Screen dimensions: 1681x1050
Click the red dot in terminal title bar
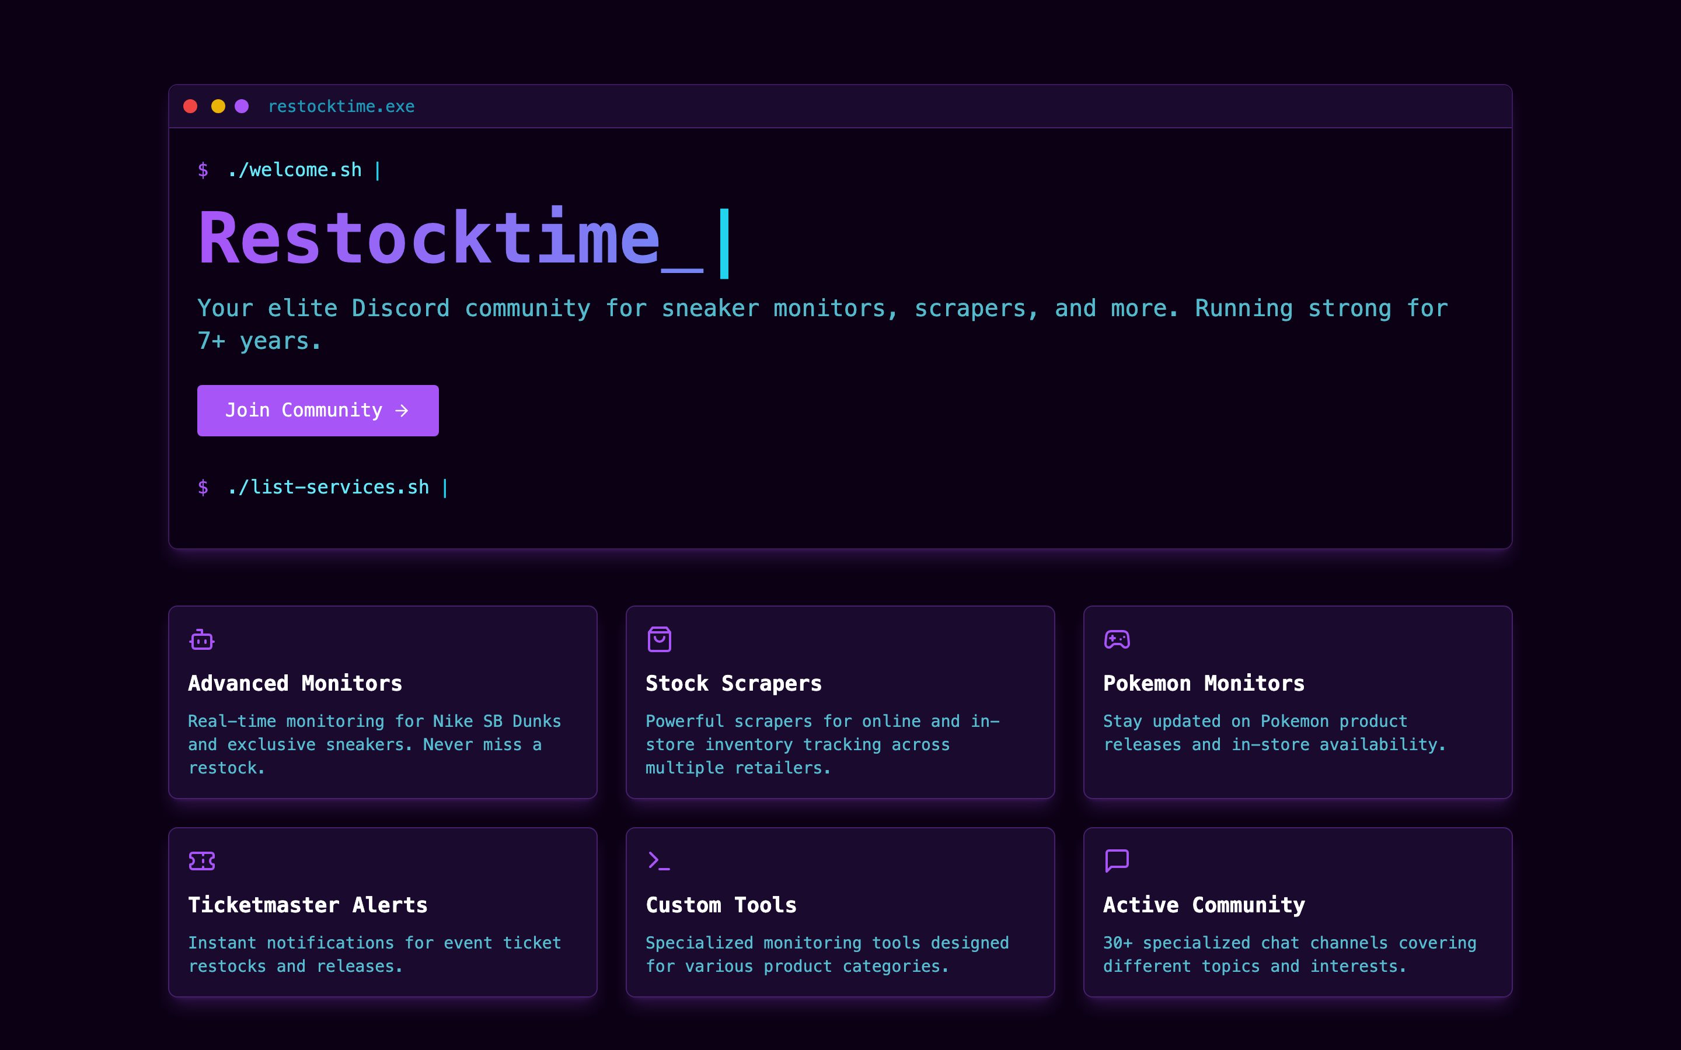coord(190,106)
